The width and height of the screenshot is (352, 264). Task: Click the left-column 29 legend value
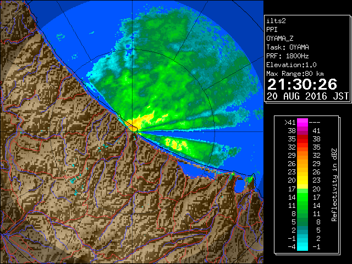coord(292,155)
